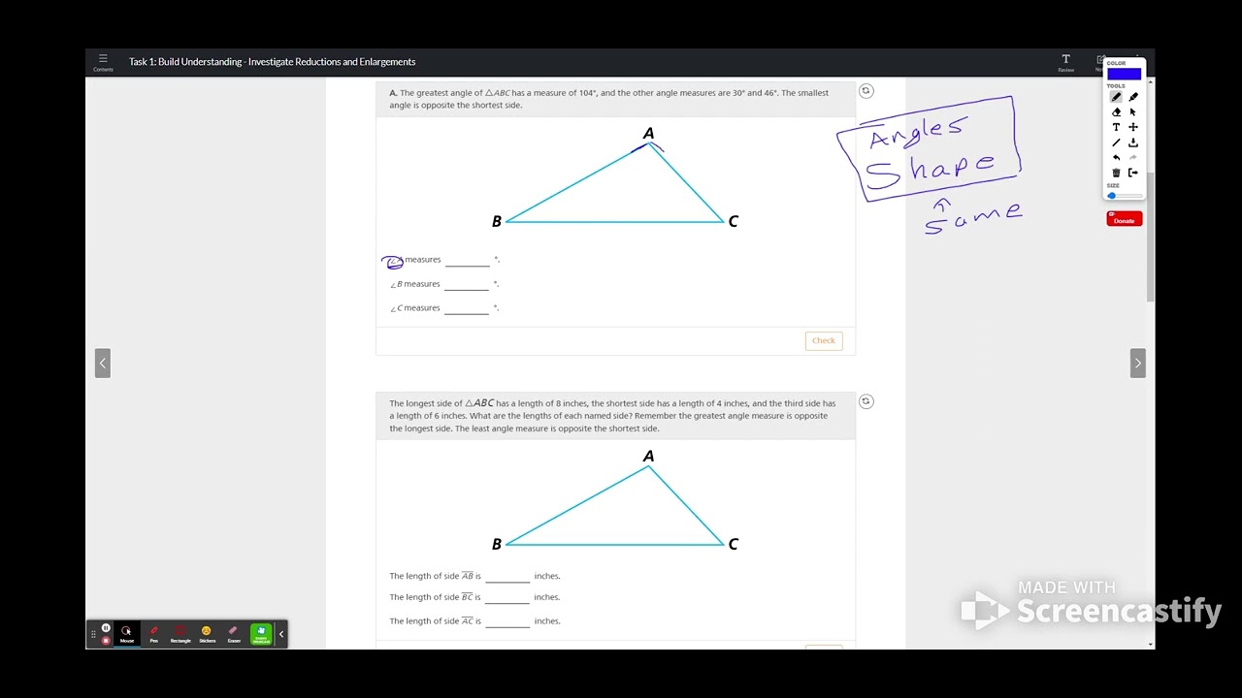Select the Screencastify Eraser tool
The width and height of the screenshot is (1242, 698).
[234, 634]
